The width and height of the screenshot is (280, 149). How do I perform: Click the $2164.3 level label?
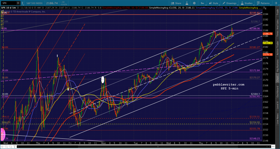pyautogui.click(x=255, y=94)
